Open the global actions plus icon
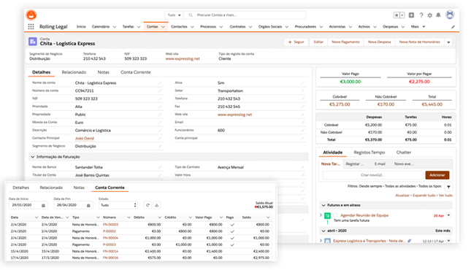This screenshot has height=270, width=471. [412, 15]
